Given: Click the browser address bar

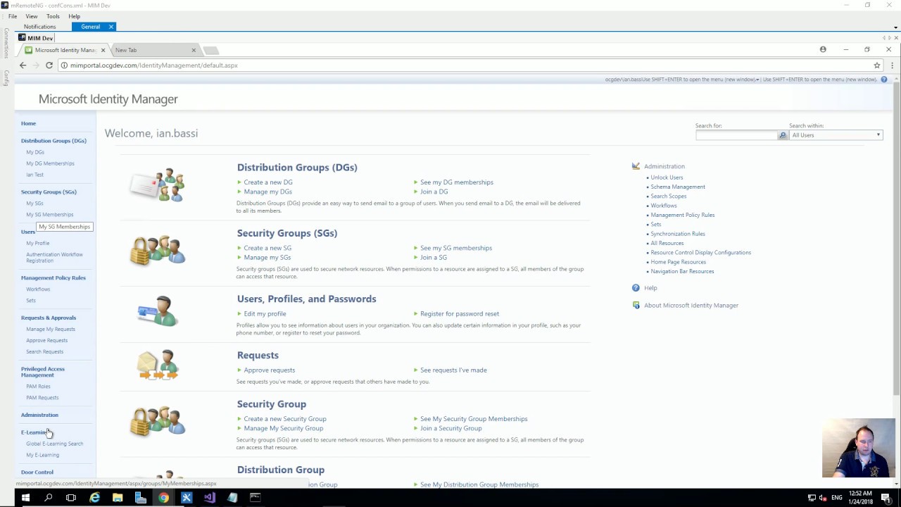Looking at the screenshot, I should click(465, 65).
